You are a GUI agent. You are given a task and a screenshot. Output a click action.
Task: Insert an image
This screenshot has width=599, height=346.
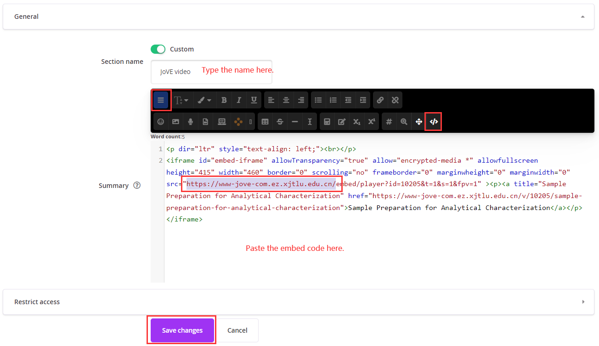pyautogui.click(x=175, y=122)
